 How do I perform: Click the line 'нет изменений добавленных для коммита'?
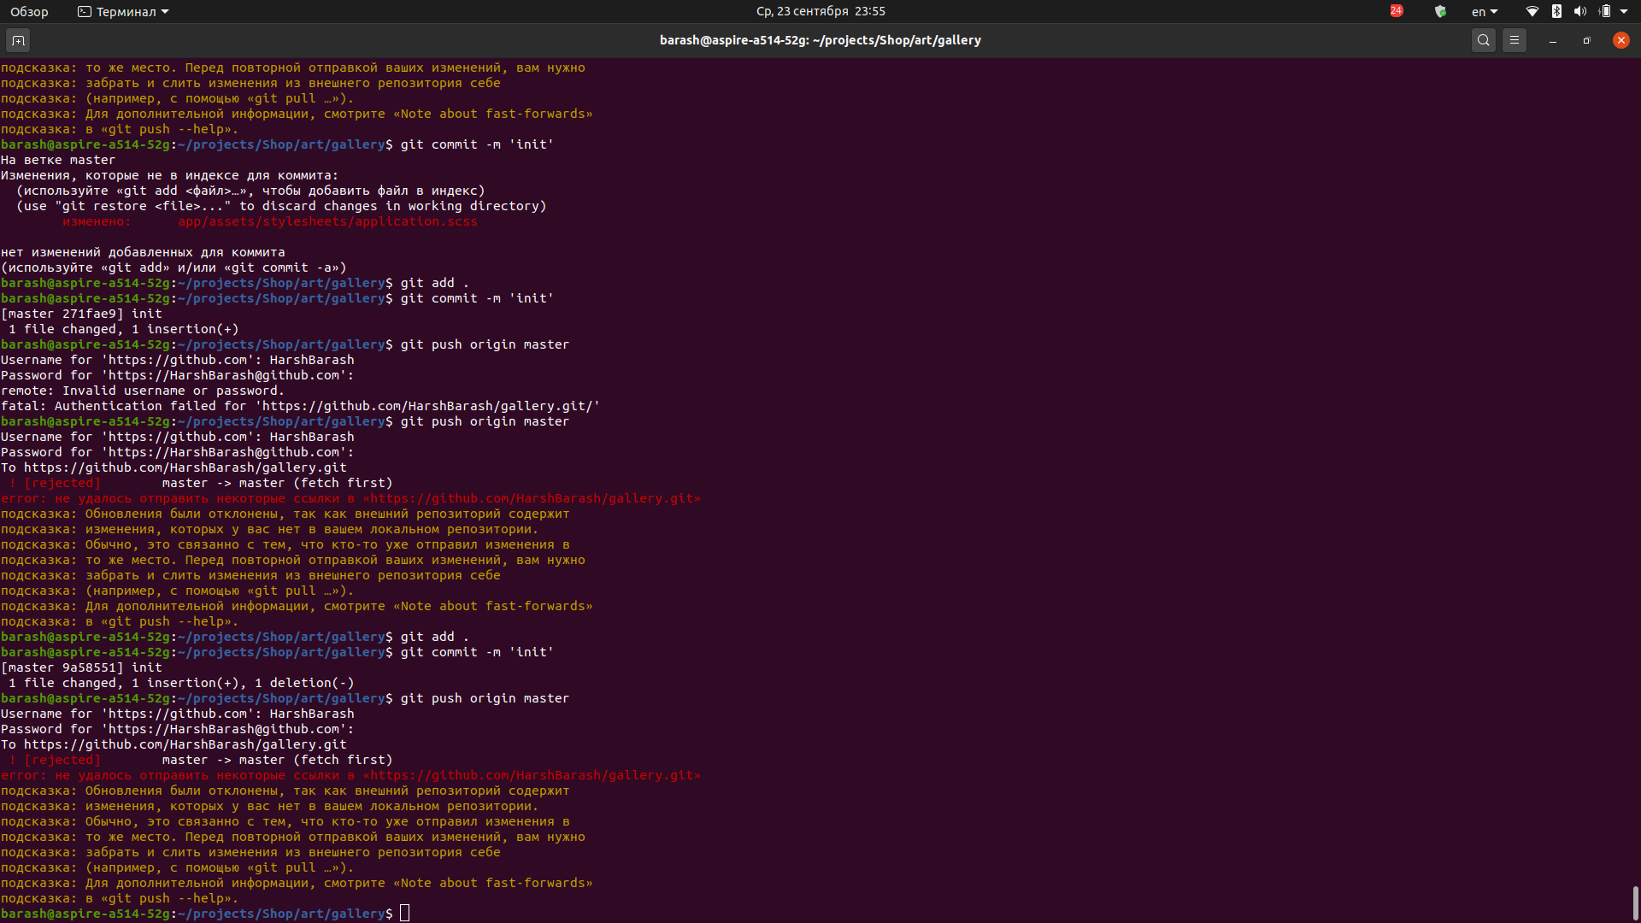(143, 252)
